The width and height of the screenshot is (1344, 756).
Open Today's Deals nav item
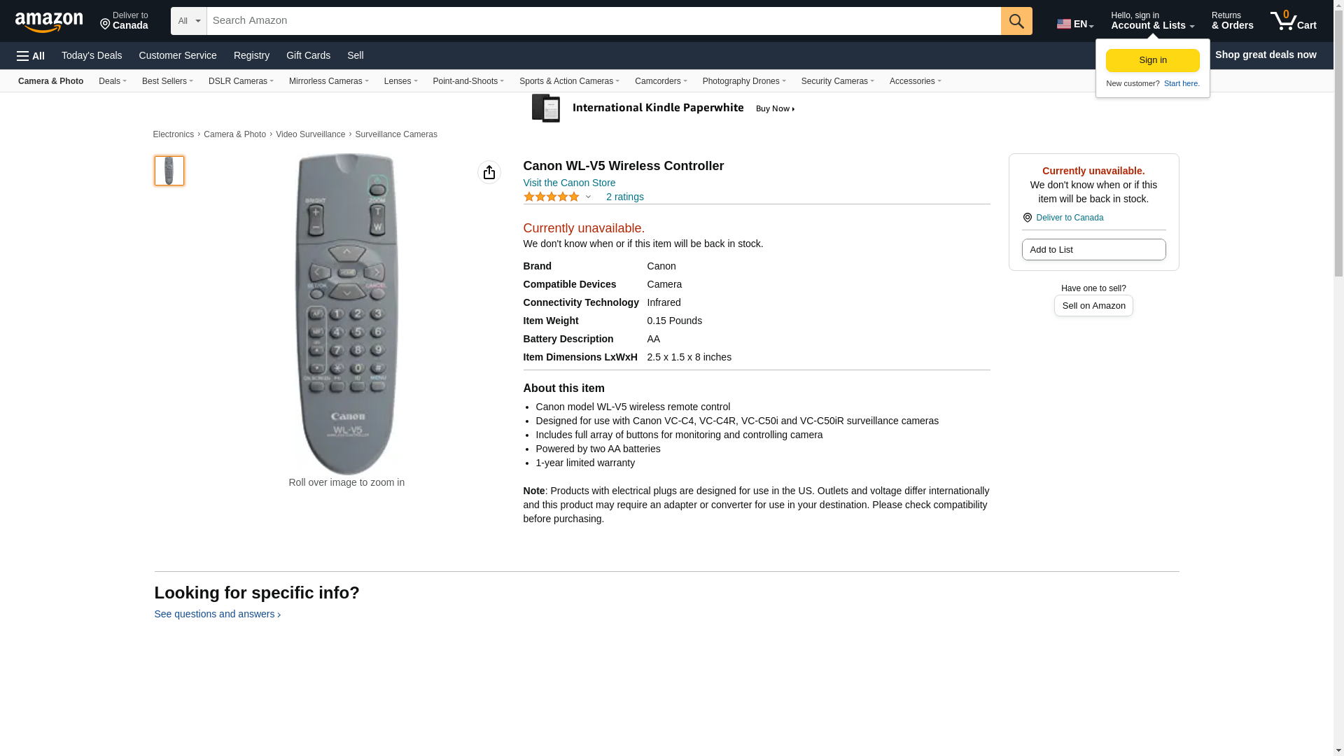coord(92,55)
